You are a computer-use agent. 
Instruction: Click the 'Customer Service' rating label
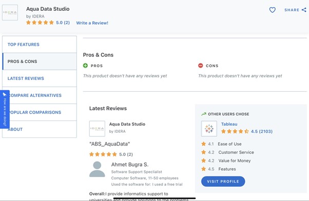tap(236, 152)
